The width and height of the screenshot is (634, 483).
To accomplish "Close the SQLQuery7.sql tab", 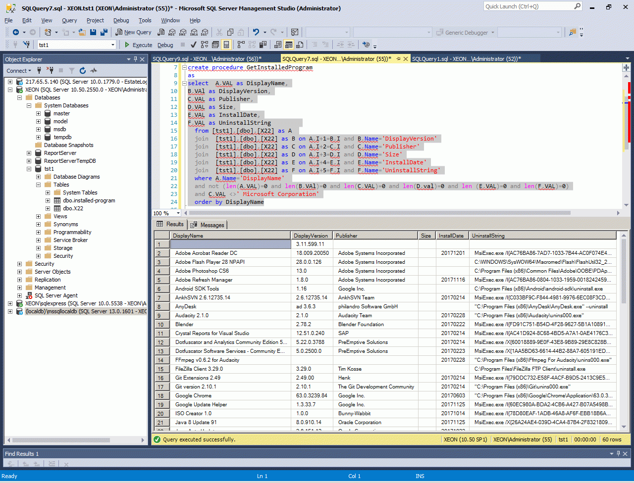I will [406, 59].
